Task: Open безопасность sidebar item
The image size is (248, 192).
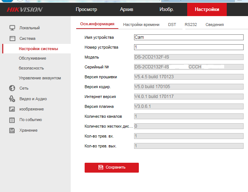Action: coord(31,68)
